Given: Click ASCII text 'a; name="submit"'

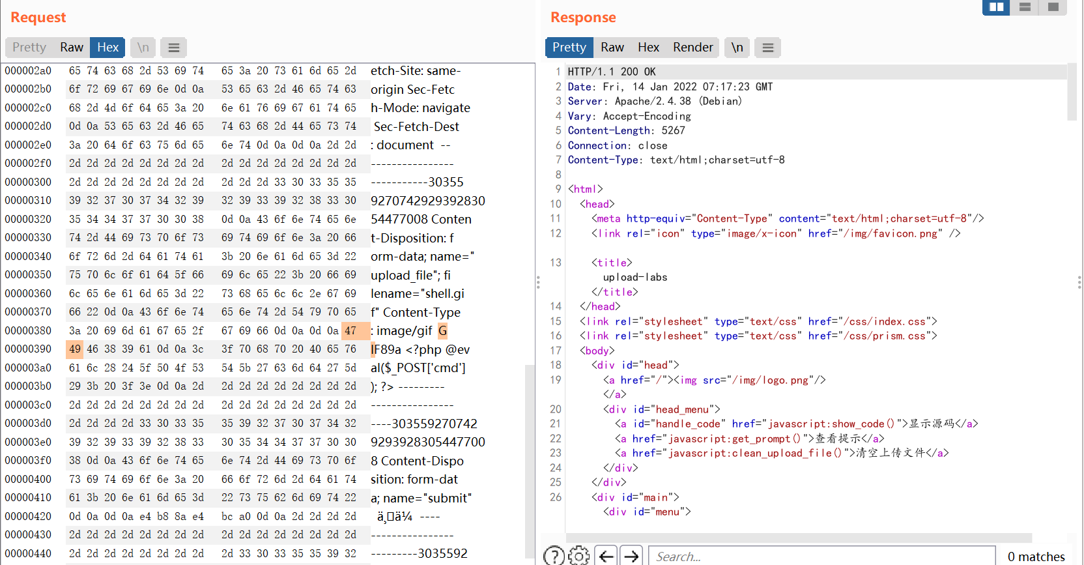Looking at the screenshot, I should point(421,498).
